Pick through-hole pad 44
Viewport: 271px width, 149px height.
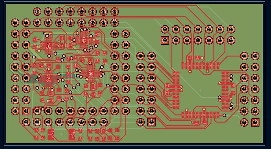[59, 12]
